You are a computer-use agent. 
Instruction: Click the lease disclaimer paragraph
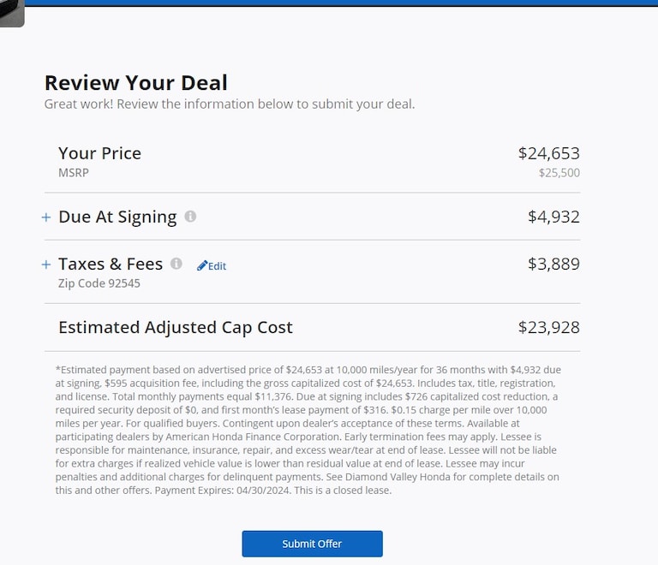[x=308, y=430]
